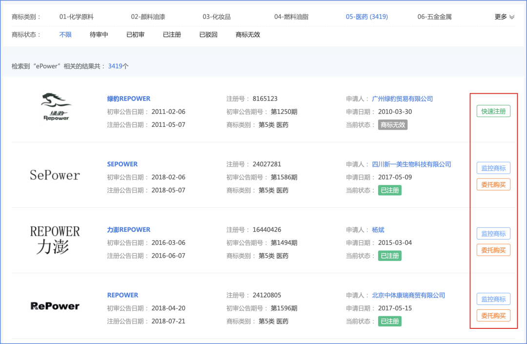The image size is (527, 344).
Task: Filter status by 不限
Action: (65, 35)
